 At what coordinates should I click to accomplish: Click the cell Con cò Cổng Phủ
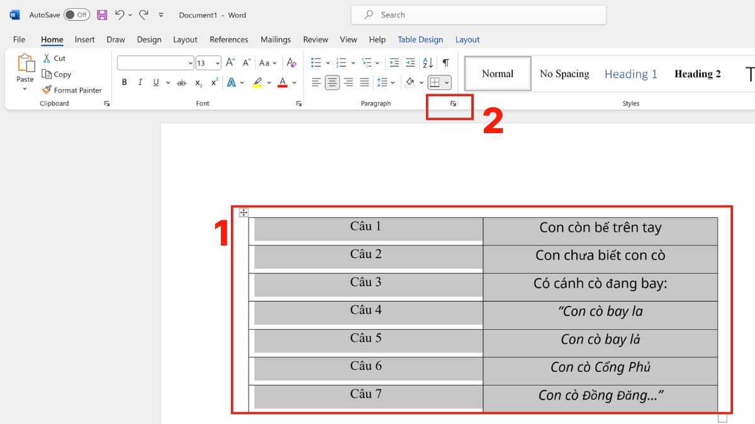pos(600,371)
